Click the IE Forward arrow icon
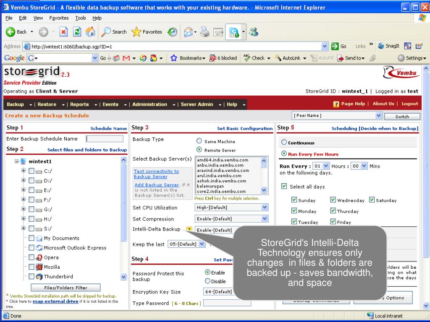The image size is (430, 322). 43,32
